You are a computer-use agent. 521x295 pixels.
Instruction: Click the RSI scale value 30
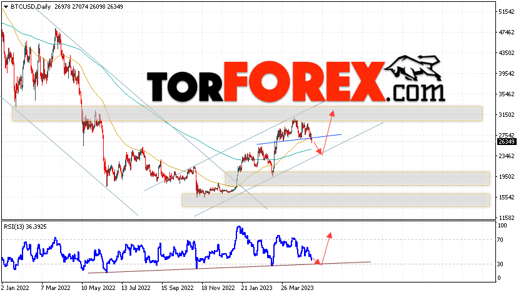[x=501, y=264]
